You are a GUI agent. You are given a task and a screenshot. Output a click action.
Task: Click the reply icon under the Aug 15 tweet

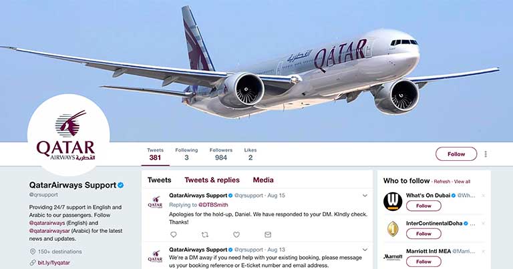pyautogui.click(x=174, y=234)
